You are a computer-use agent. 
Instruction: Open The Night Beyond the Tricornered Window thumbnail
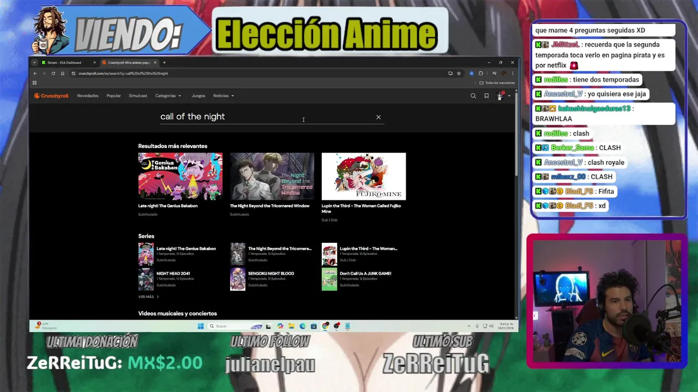click(272, 176)
